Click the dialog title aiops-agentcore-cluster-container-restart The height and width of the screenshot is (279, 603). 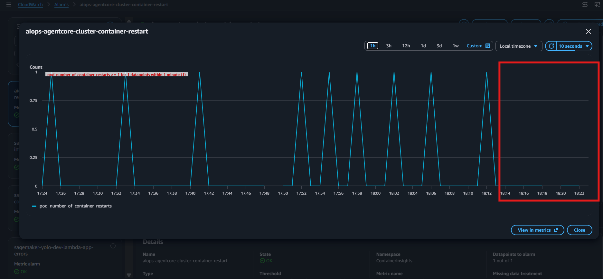87,31
